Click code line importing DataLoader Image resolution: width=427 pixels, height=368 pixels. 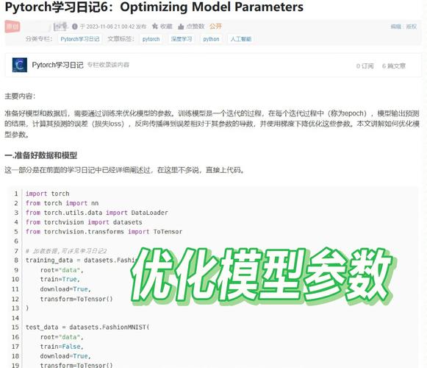(97, 213)
